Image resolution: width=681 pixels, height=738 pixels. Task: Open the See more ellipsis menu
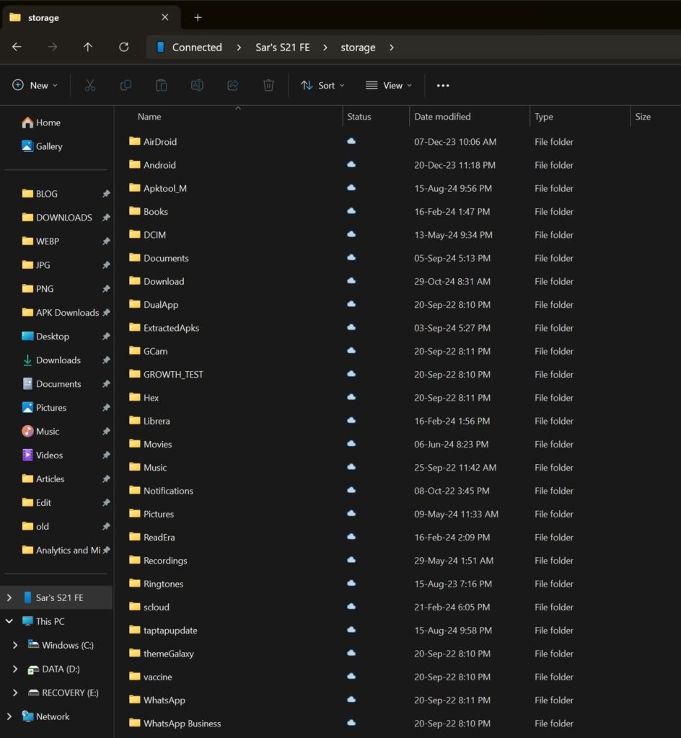(443, 85)
